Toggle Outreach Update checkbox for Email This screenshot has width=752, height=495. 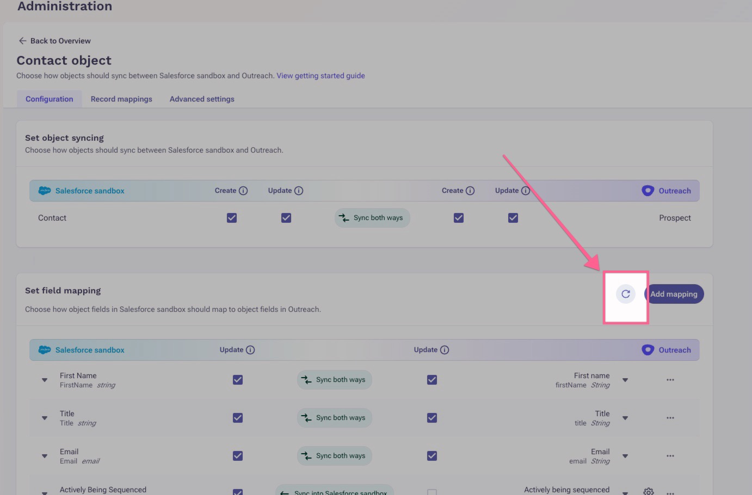click(432, 456)
